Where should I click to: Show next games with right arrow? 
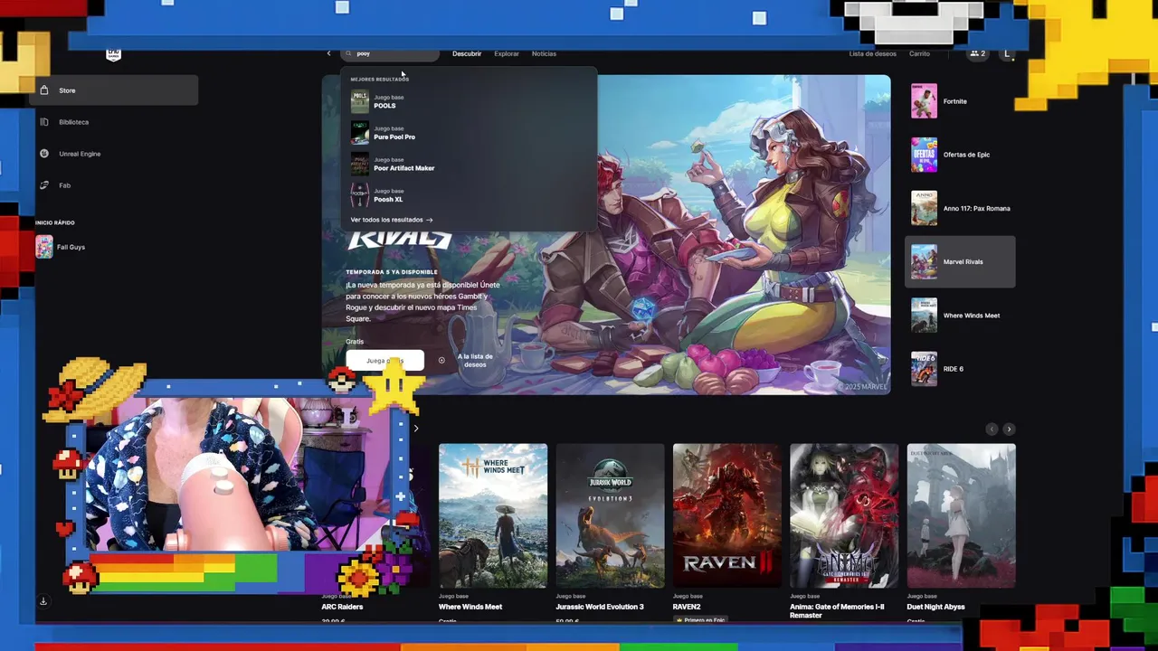1009,429
